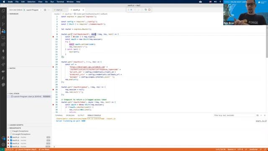The width and height of the screenshot is (268, 151).
Task: Collapse the Breakpoints section
Action: click(x=14, y=128)
